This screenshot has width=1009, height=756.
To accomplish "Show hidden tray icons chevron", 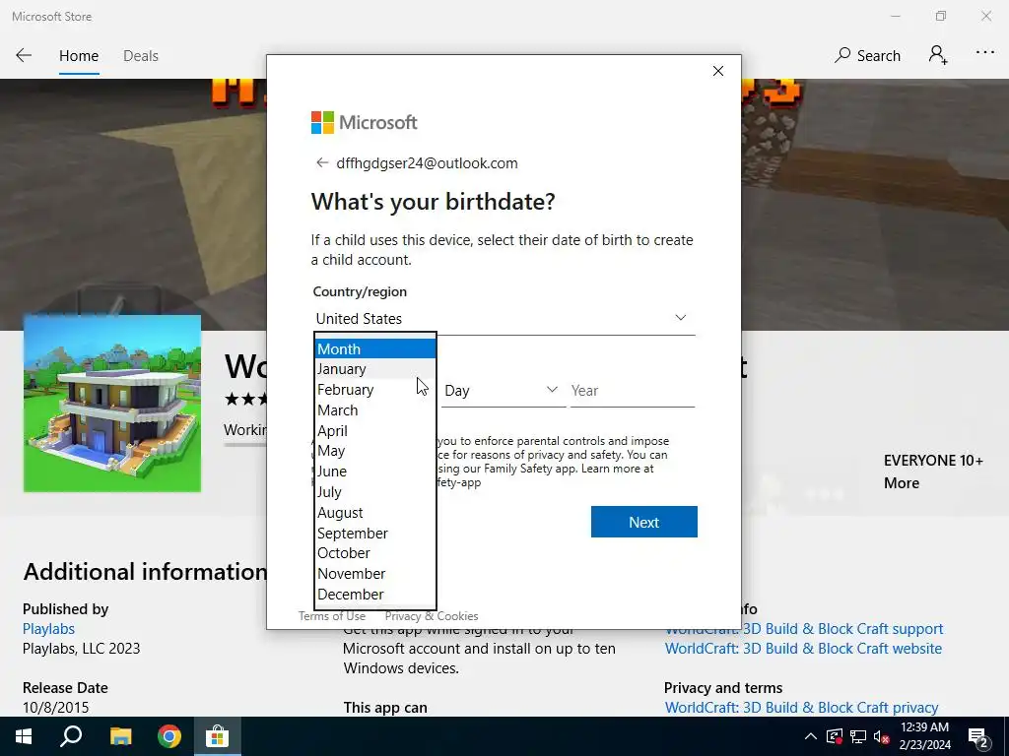I will tap(810, 736).
